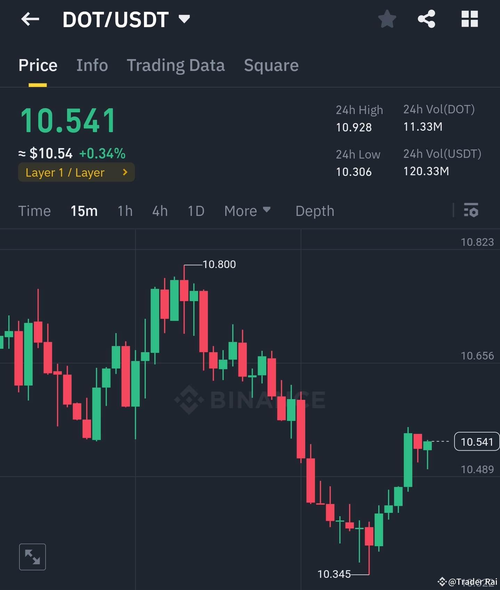Viewport: 500px width, 590px height.
Task: Switch to the Depth view
Action: [314, 211]
